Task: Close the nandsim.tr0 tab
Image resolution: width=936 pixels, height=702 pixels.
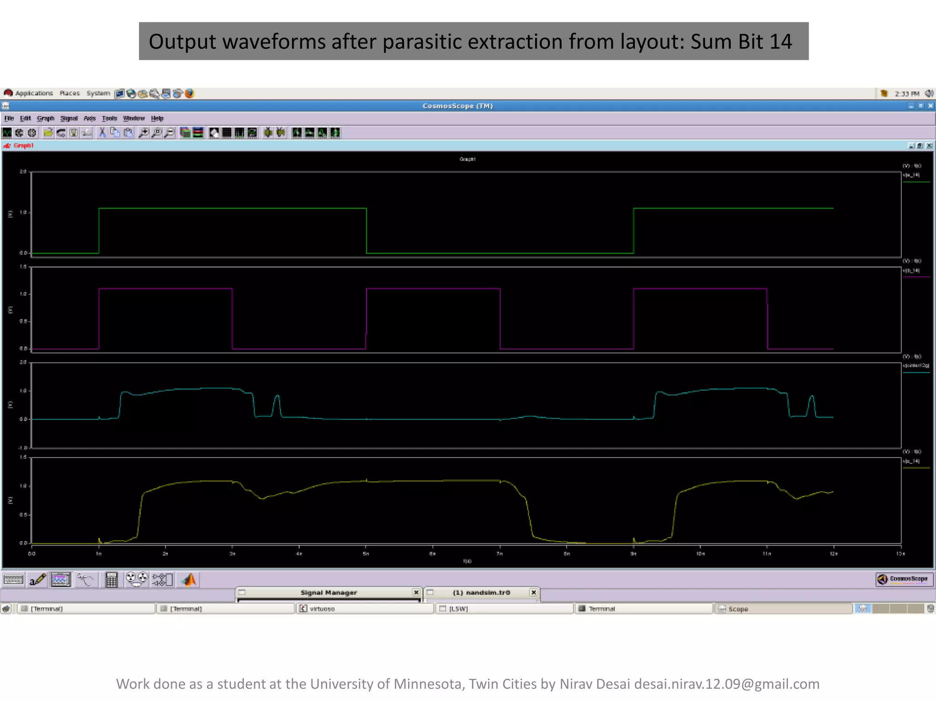Action: (533, 593)
